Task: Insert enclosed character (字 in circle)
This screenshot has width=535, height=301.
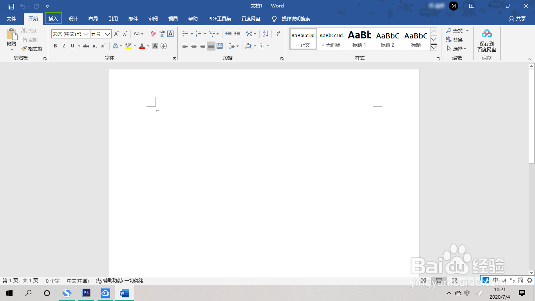Action: (164, 46)
